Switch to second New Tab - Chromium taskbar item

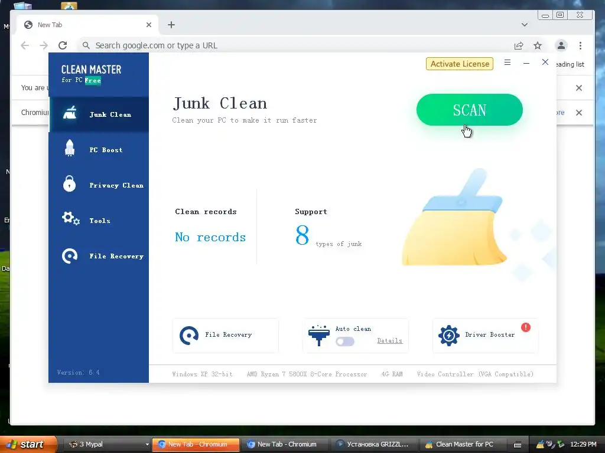pyautogui.click(x=285, y=444)
